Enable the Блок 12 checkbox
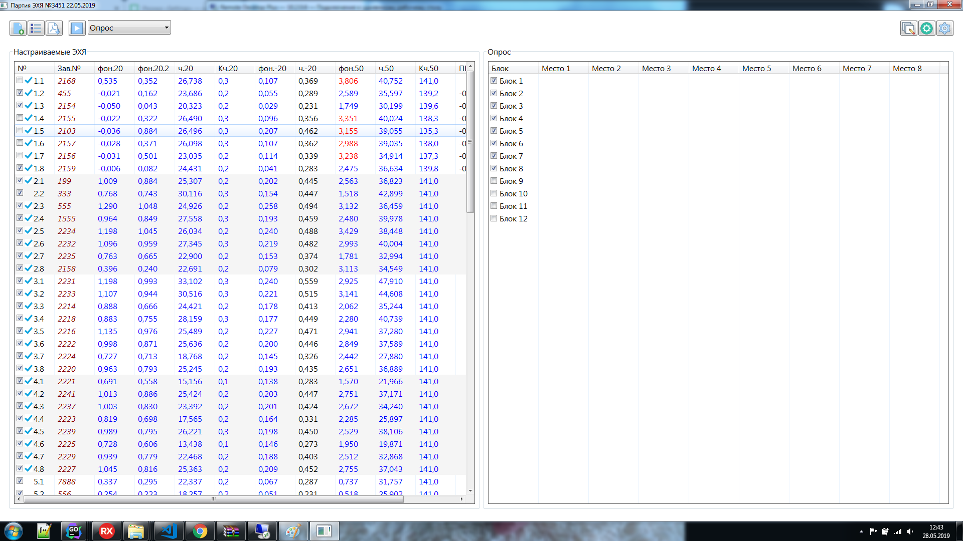The height and width of the screenshot is (541, 963). pos(494,218)
